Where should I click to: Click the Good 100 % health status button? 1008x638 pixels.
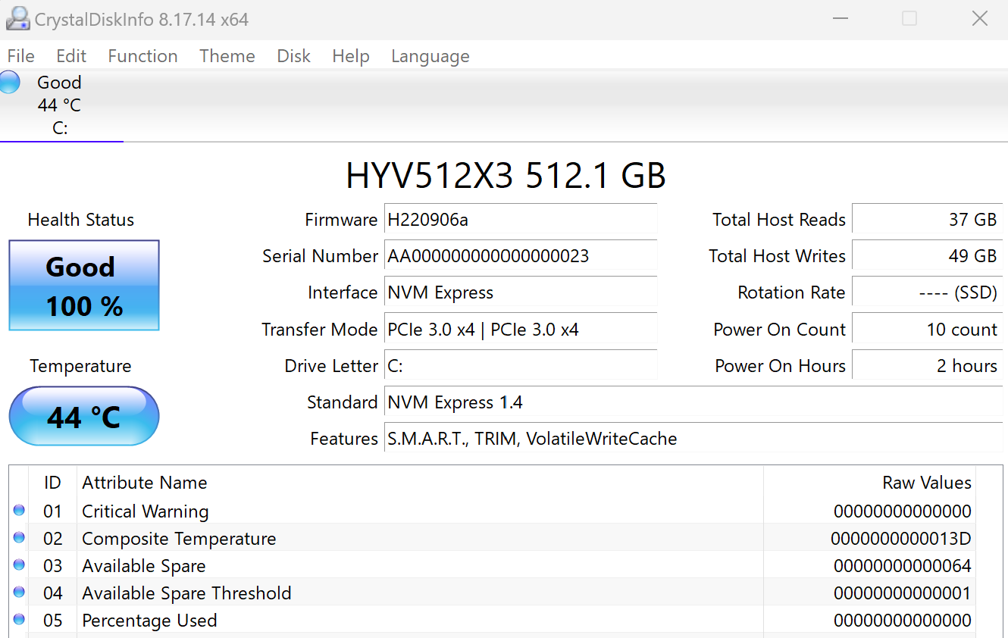pos(84,286)
